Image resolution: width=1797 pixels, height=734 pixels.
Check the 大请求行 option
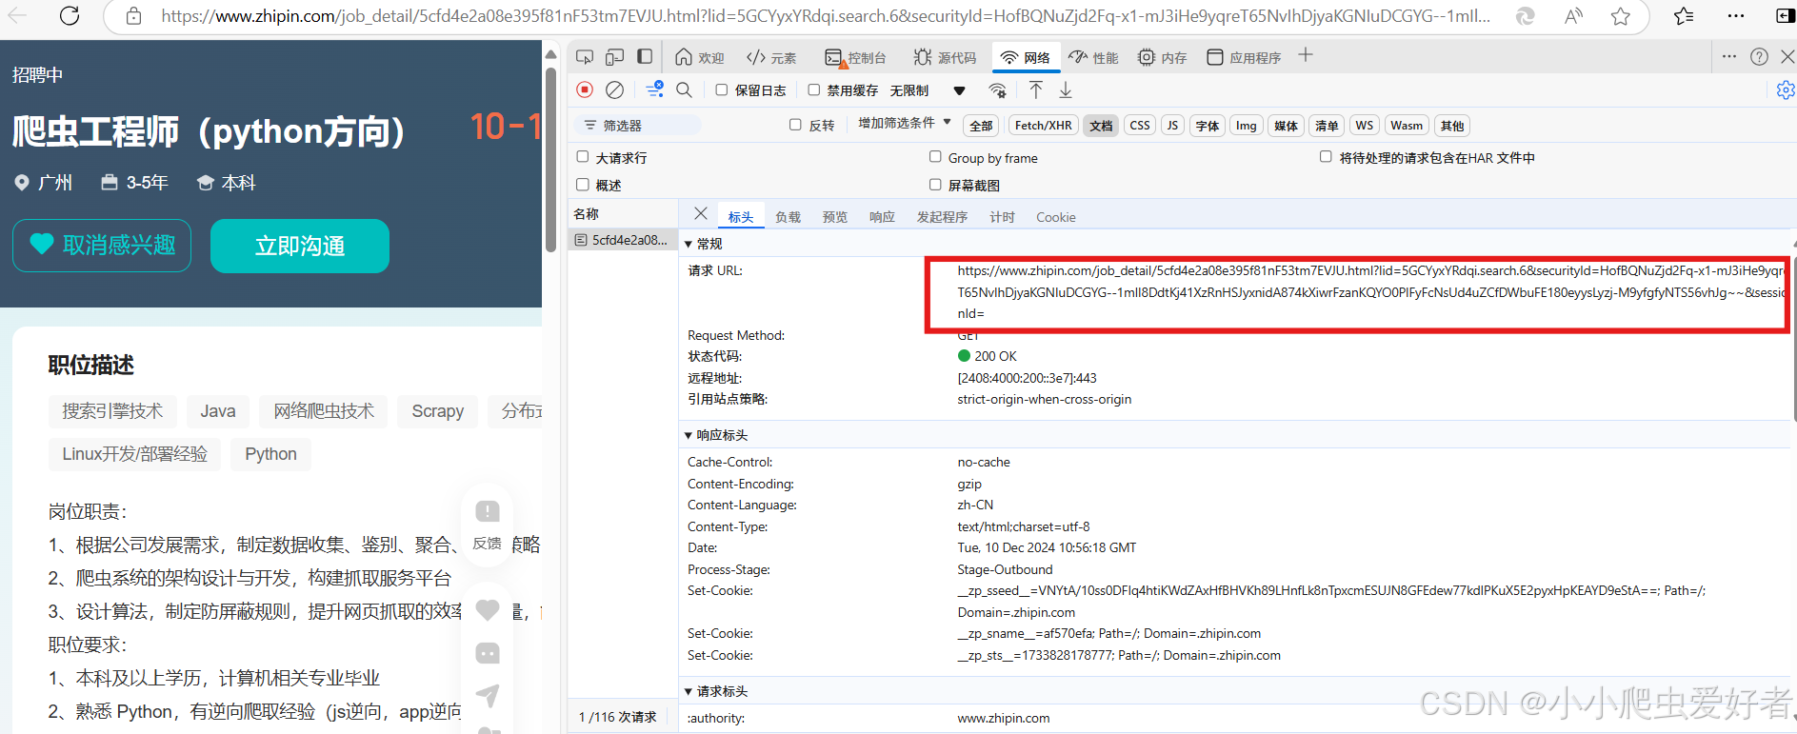point(583,157)
